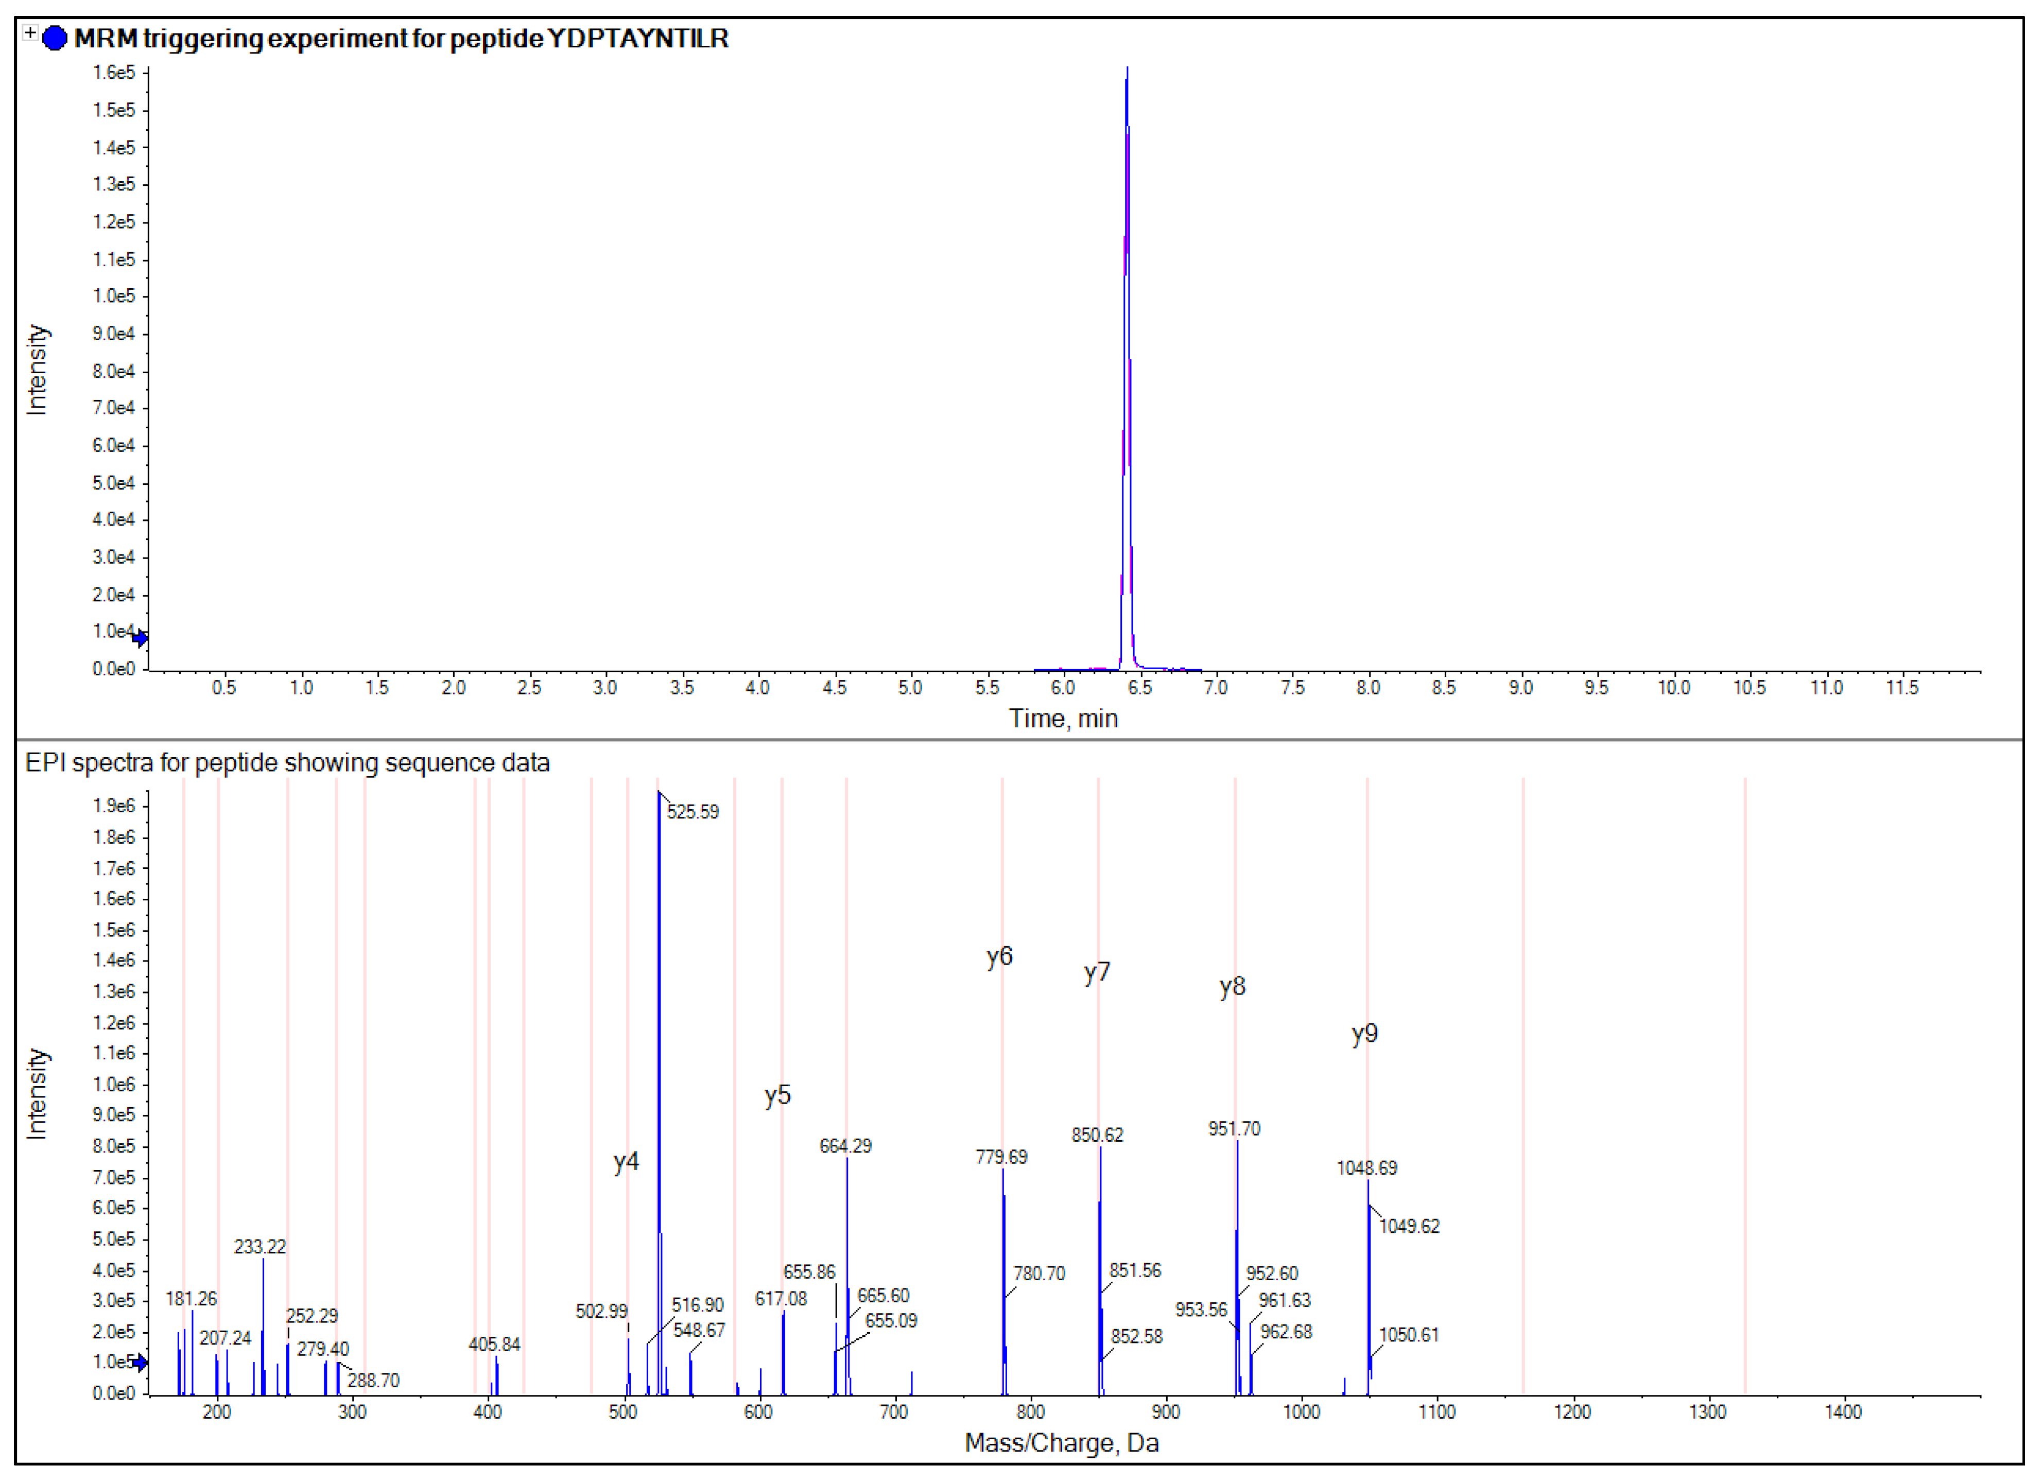Select the EPI spectra pane title

(287, 763)
